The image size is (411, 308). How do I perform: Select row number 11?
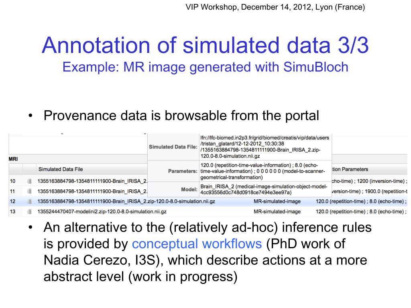click(12, 191)
